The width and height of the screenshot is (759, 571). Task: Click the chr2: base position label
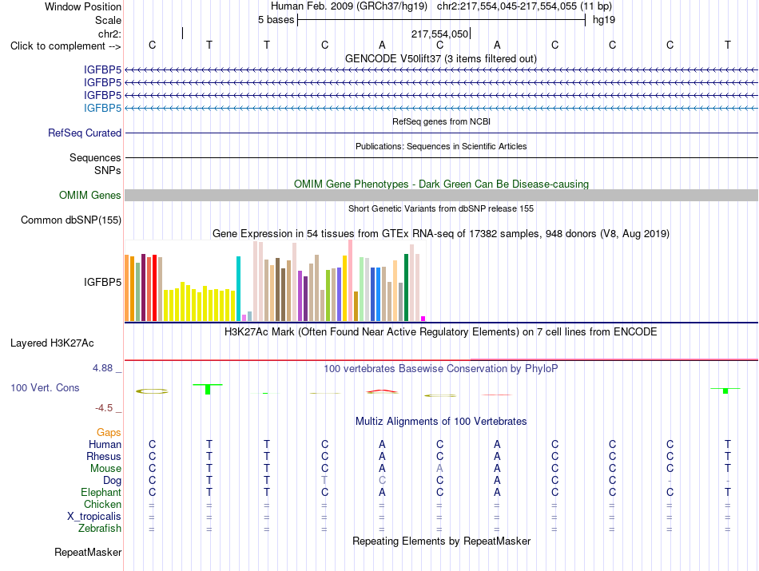tap(109, 34)
